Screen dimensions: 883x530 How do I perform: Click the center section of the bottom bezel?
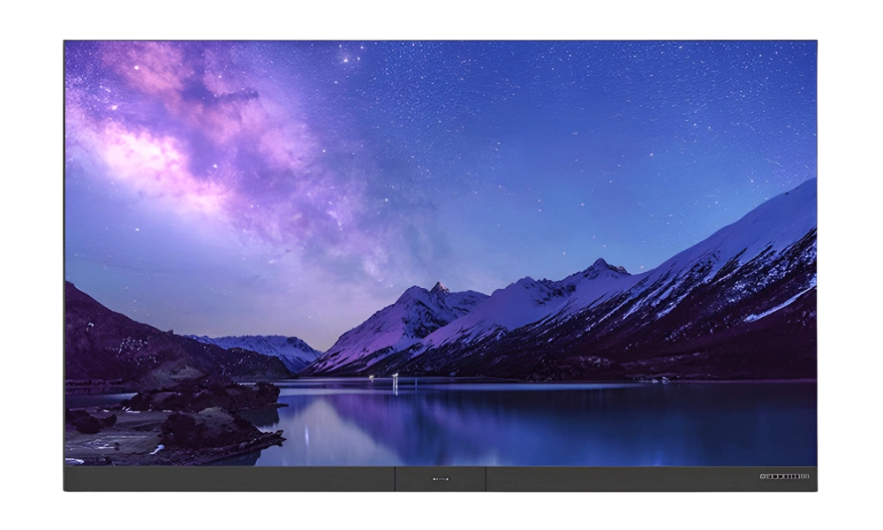tap(441, 479)
